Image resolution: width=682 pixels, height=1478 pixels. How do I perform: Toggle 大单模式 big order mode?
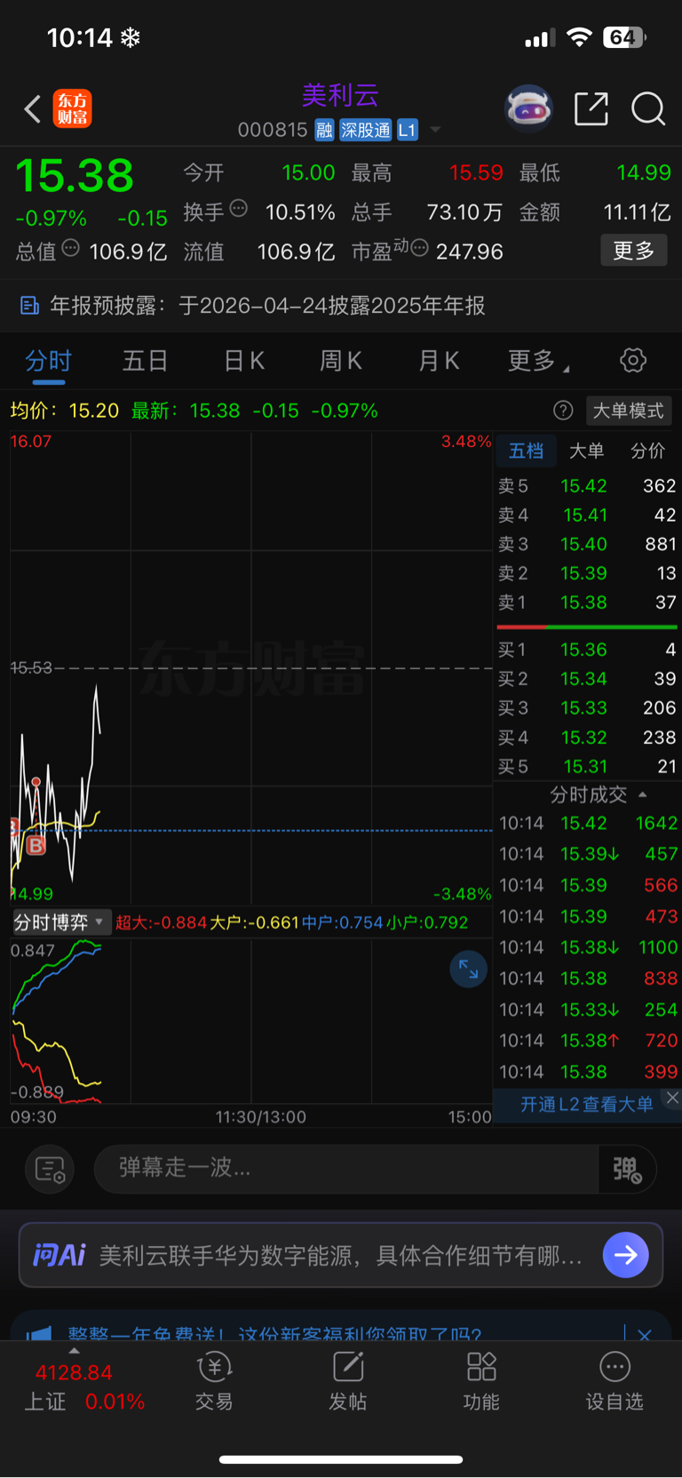(x=629, y=411)
